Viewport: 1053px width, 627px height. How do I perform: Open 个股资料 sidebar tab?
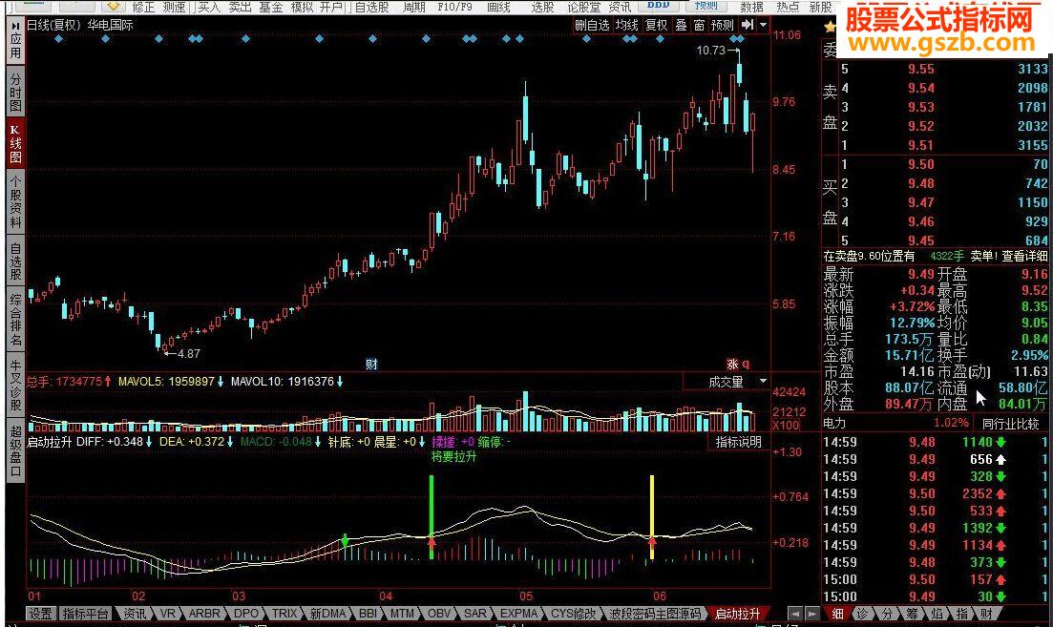click(x=15, y=200)
